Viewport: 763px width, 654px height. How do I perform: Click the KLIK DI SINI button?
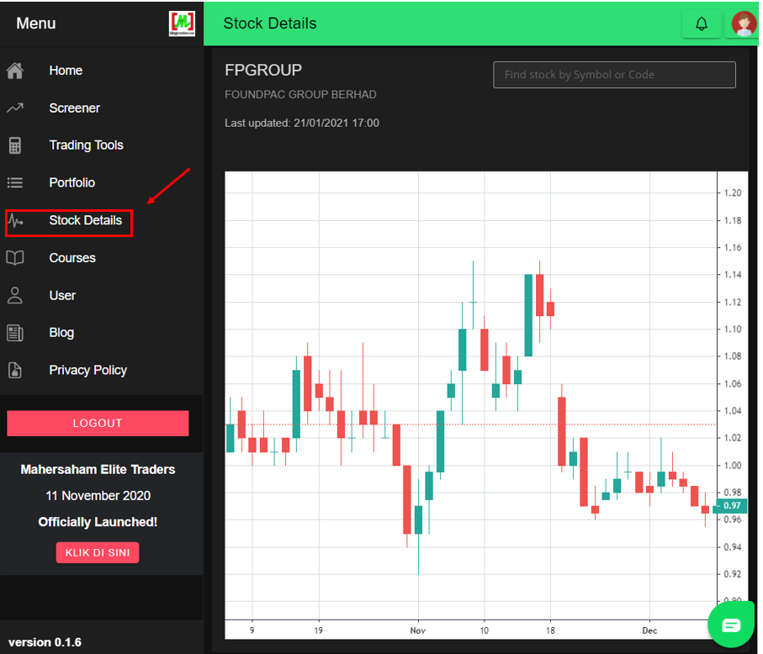pyautogui.click(x=98, y=552)
